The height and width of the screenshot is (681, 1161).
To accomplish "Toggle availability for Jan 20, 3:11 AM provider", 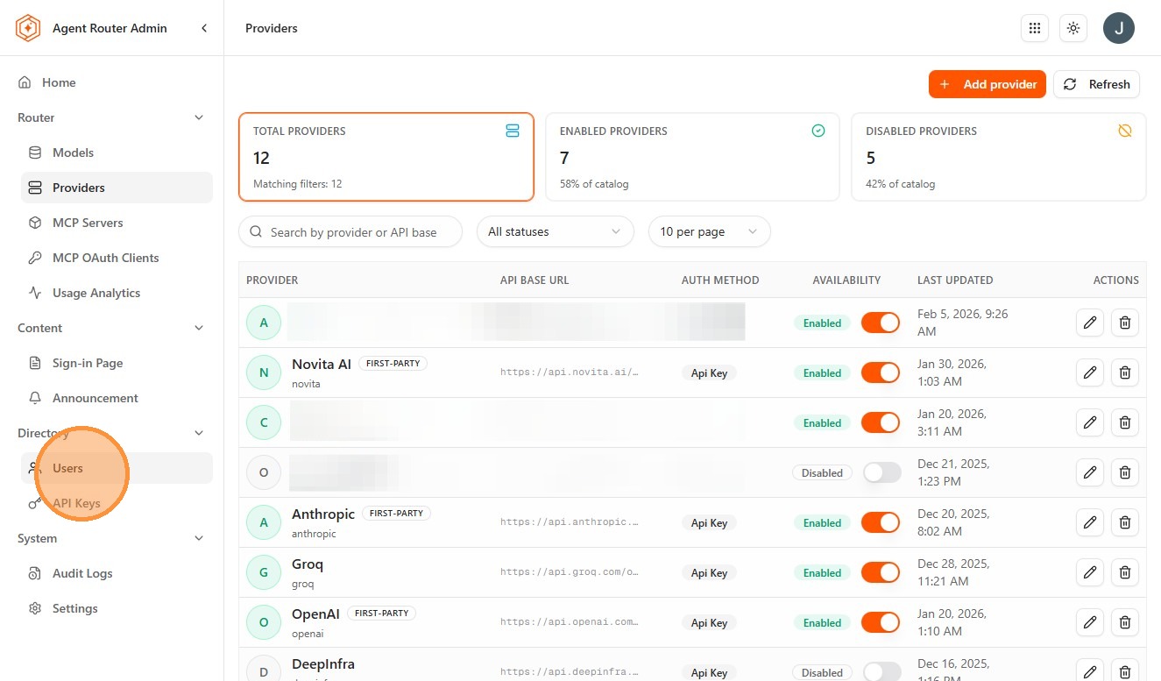I will pyautogui.click(x=881, y=422).
